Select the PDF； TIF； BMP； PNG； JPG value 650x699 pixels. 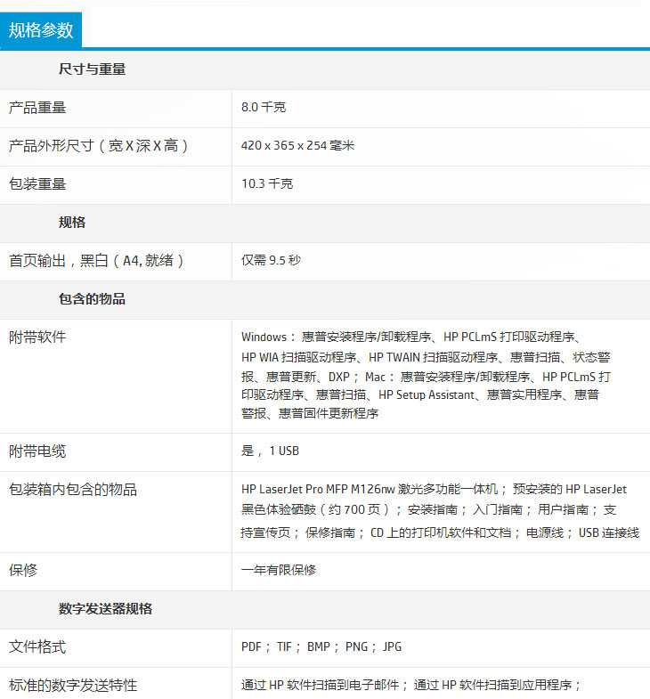(x=321, y=646)
